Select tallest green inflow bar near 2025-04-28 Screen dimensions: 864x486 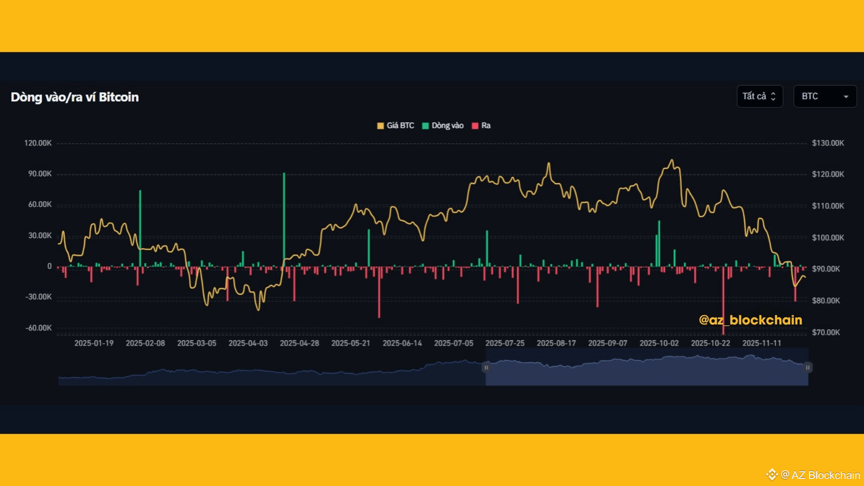pyautogui.click(x=284, y=216)
